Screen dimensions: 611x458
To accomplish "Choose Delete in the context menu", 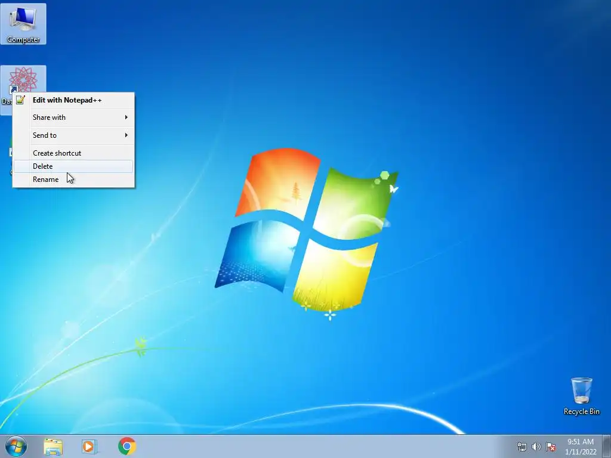I will 73,166.
